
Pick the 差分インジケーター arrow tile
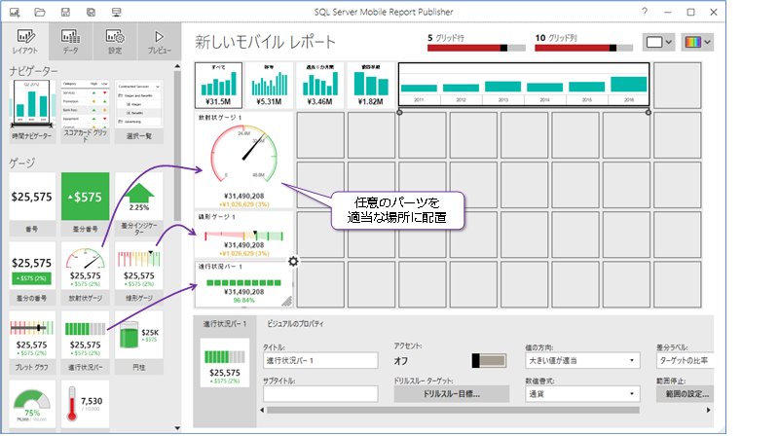138,203
